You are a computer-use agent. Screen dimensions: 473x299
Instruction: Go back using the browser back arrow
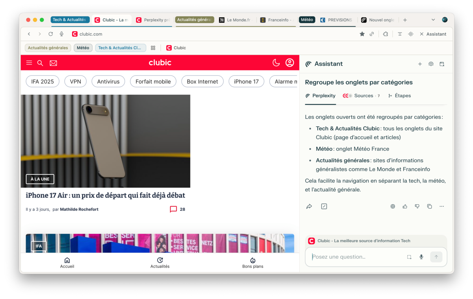pos(29,34)
